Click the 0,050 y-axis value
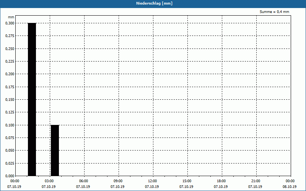306x191 pixels. click(x=10, y=150)
